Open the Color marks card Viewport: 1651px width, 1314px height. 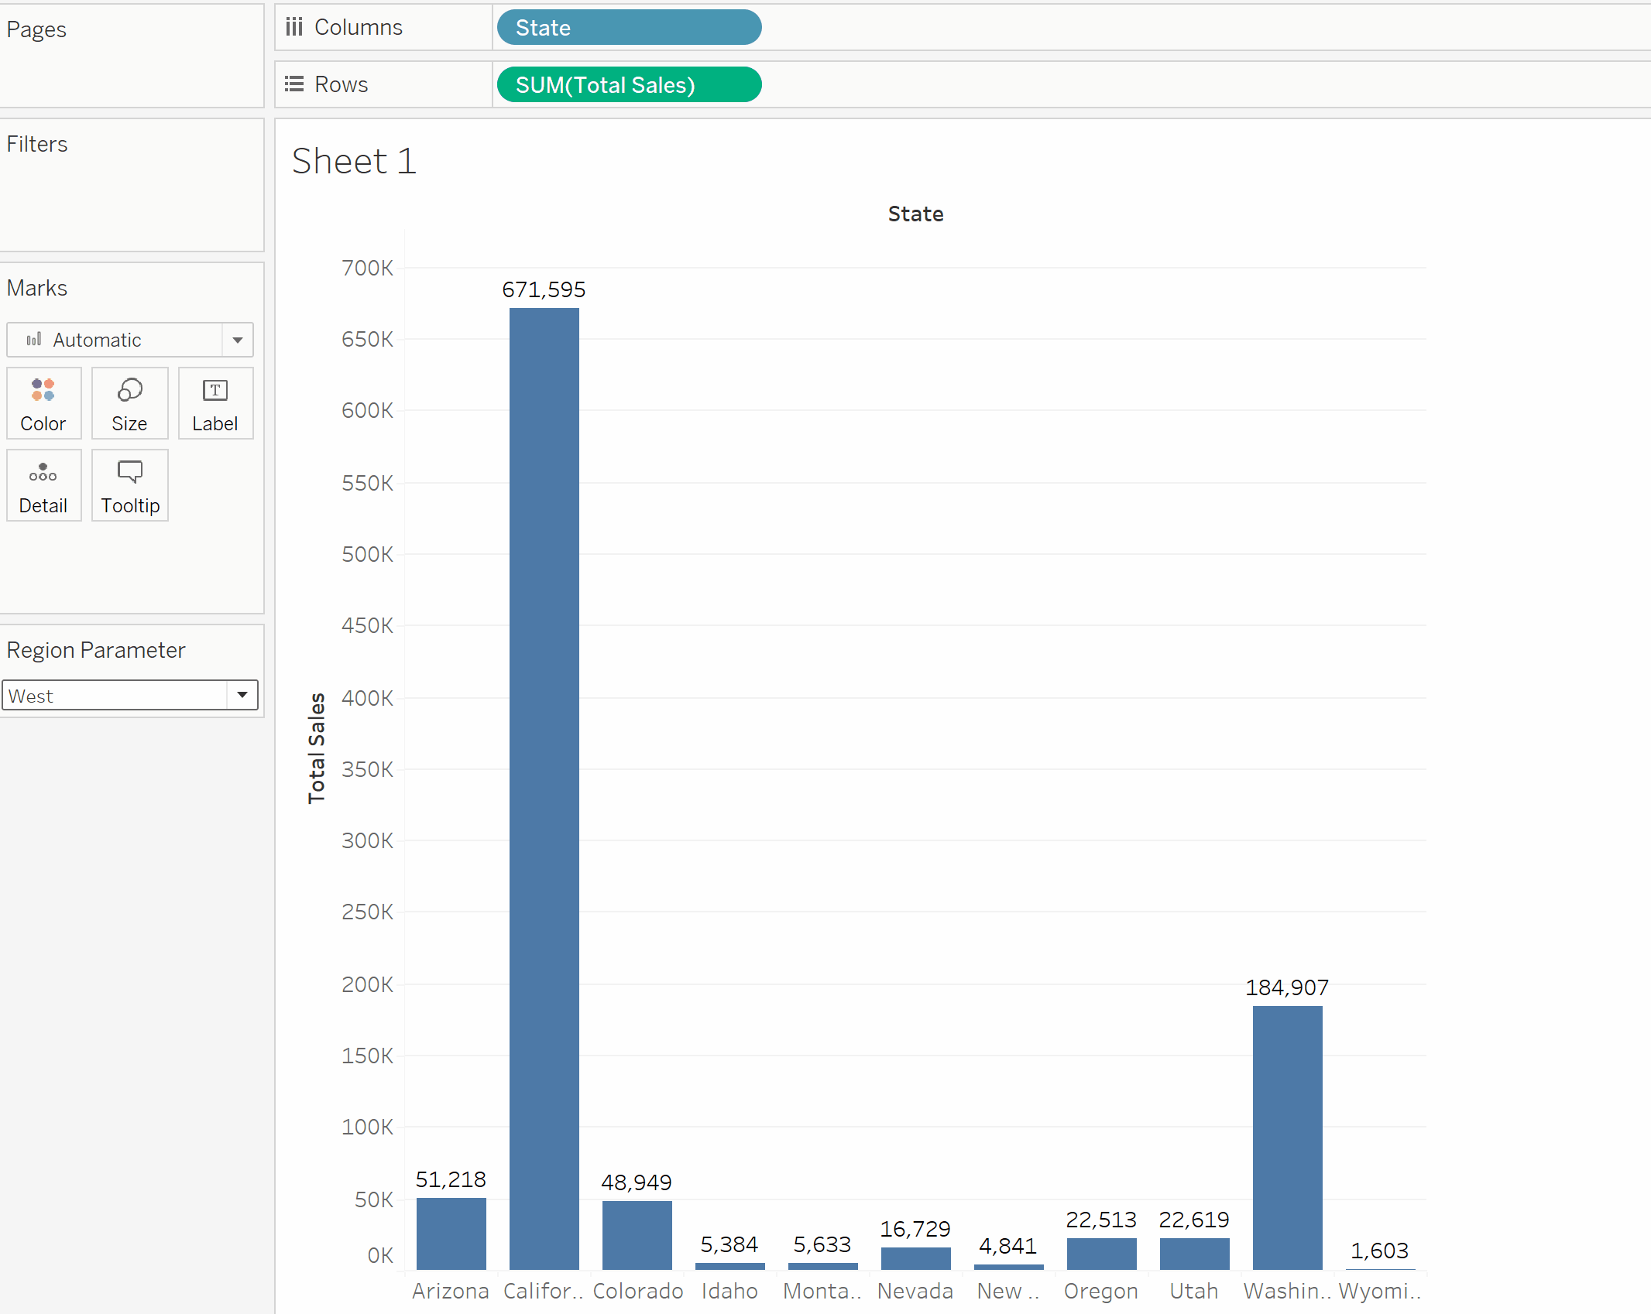[43, 403]
